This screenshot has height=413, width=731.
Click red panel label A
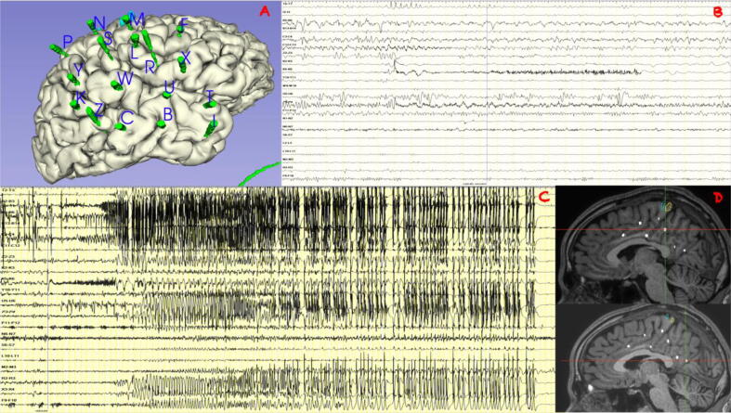coord(265,11)
